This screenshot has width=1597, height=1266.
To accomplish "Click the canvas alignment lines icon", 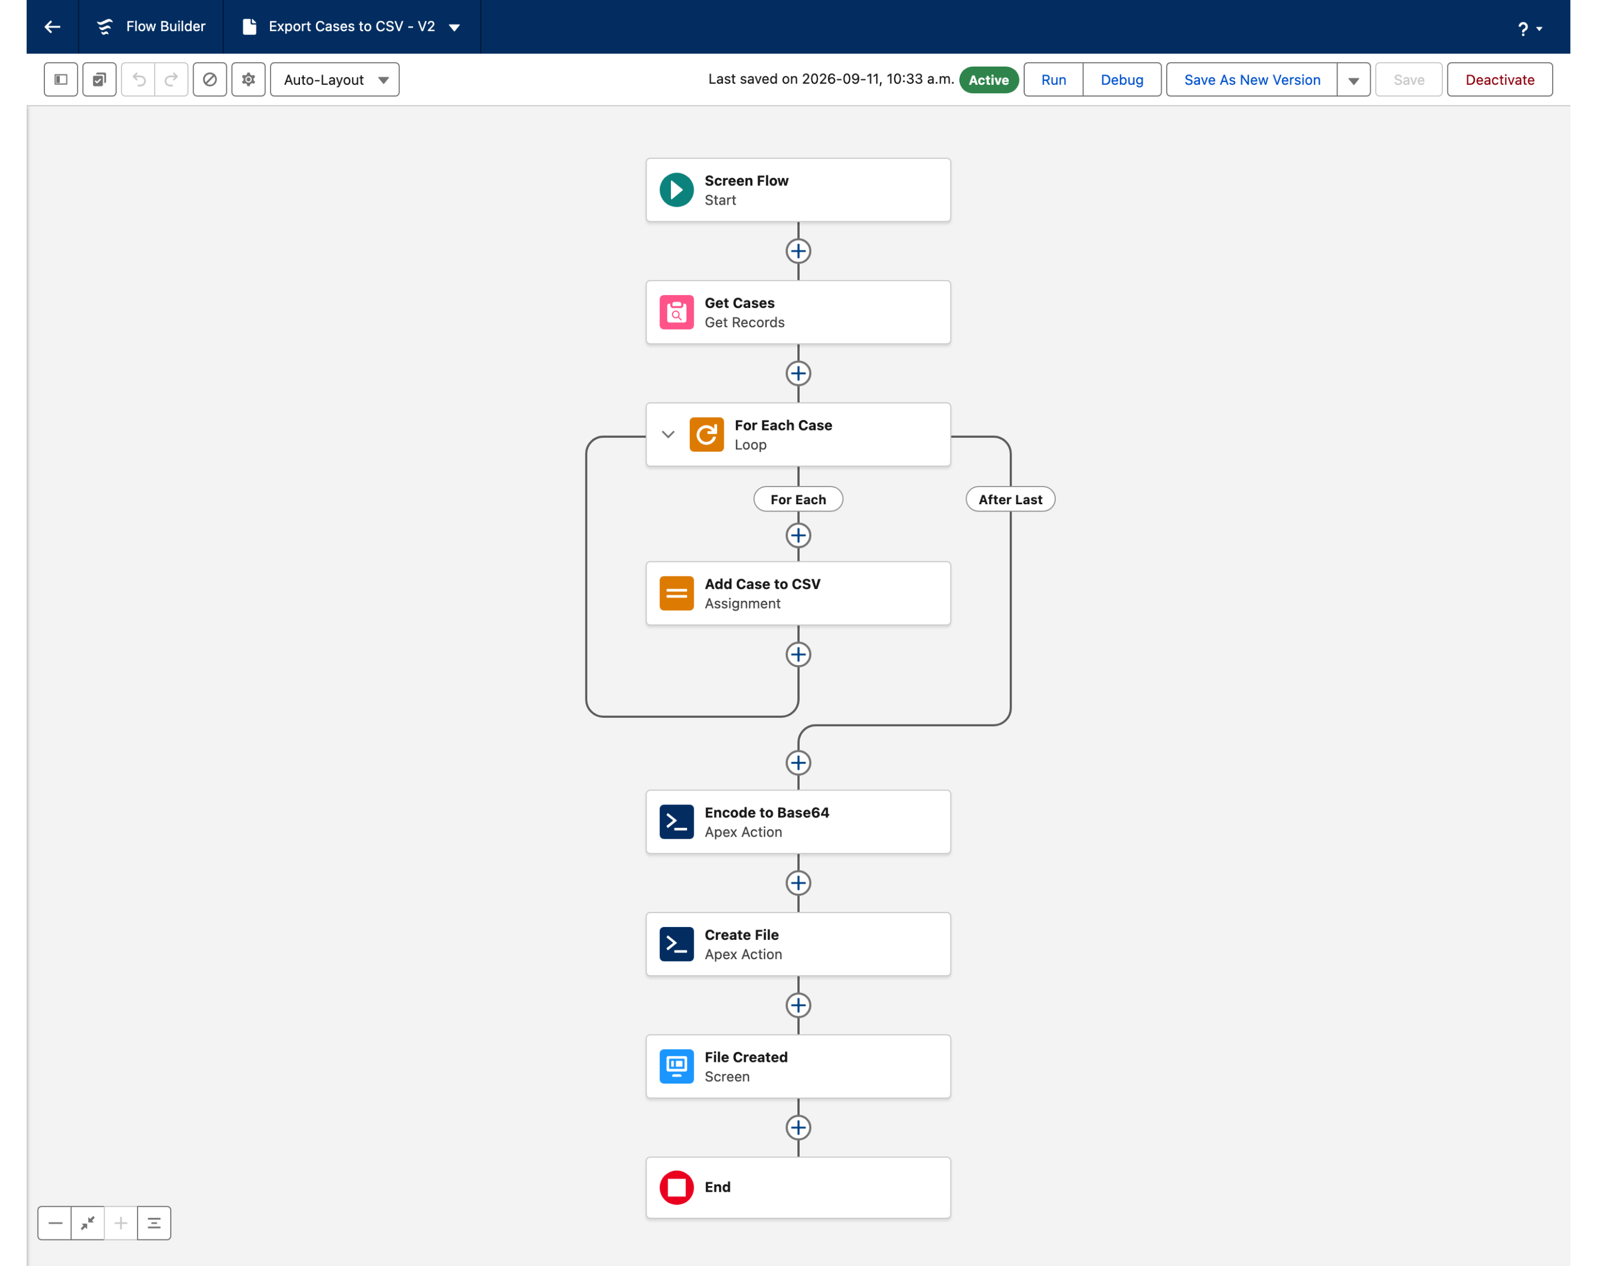I will [x=154, y=1223].
